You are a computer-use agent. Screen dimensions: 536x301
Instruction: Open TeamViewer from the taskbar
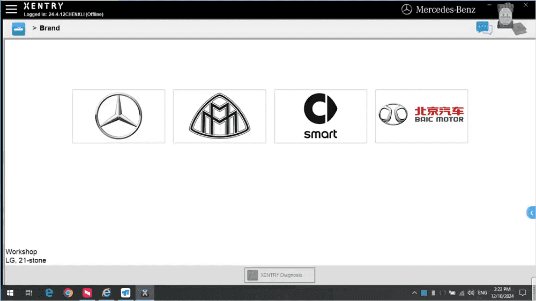[x=125, y=293]
